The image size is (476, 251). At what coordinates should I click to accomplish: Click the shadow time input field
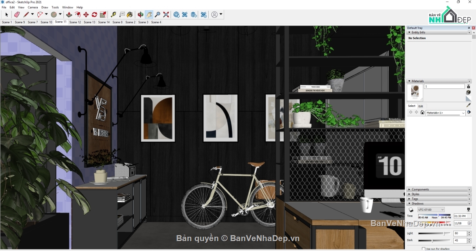click(462, 216)
